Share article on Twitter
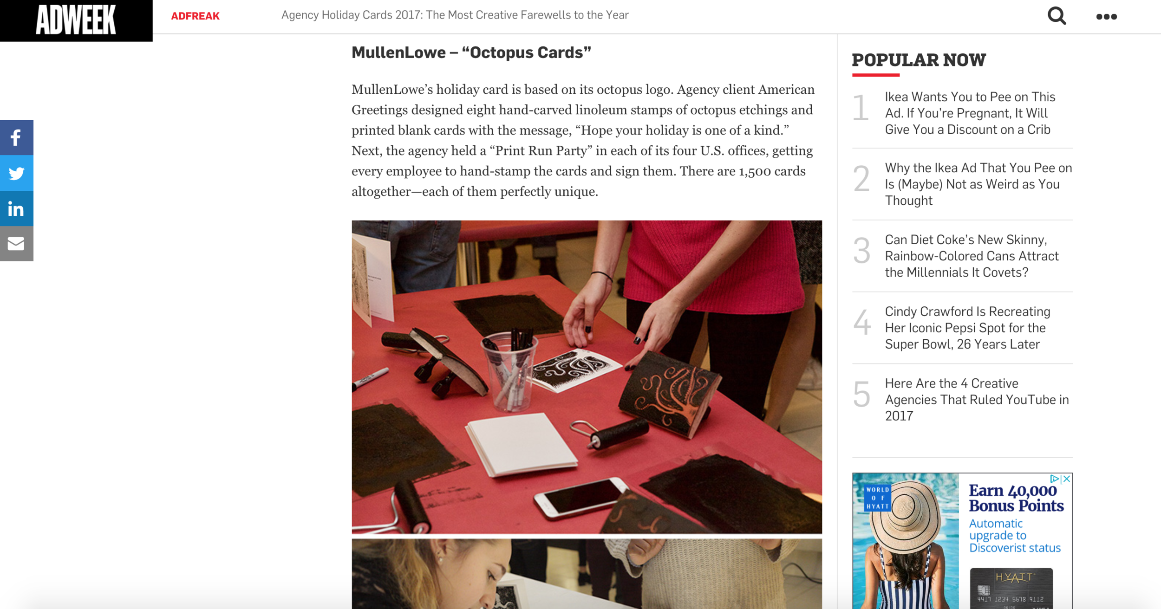The width and height of the screenshot is (1161, 609). [17, 173]
